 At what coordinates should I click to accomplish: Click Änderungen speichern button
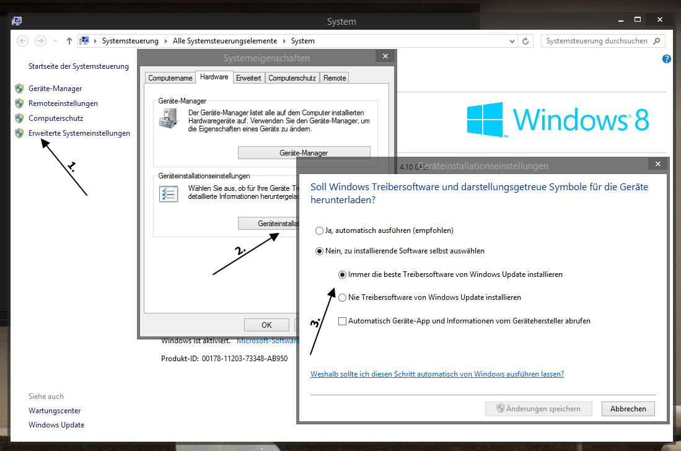(539, 409)
